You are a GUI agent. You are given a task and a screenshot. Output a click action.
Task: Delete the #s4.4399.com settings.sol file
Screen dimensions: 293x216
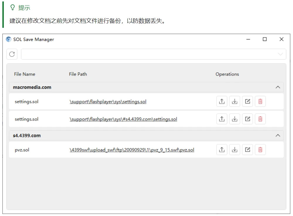[x=260, y=119]
